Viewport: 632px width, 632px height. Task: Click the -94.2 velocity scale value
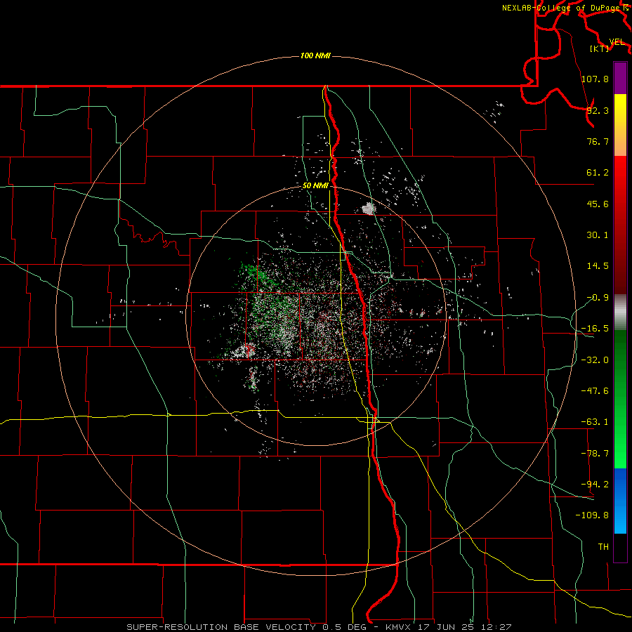click(x=595, y=485)
